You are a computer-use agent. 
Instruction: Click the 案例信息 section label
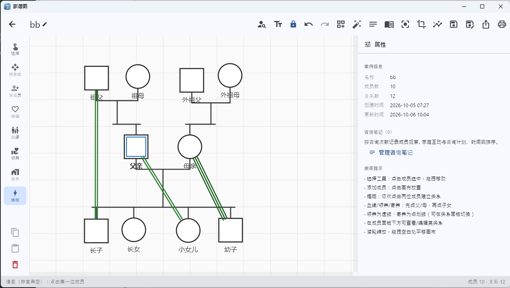[373, 66]
